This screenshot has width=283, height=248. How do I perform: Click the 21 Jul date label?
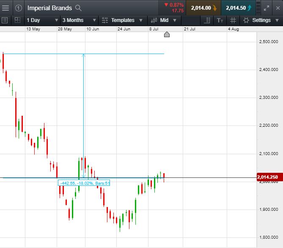pyautogui.click(x=190, y=29)
